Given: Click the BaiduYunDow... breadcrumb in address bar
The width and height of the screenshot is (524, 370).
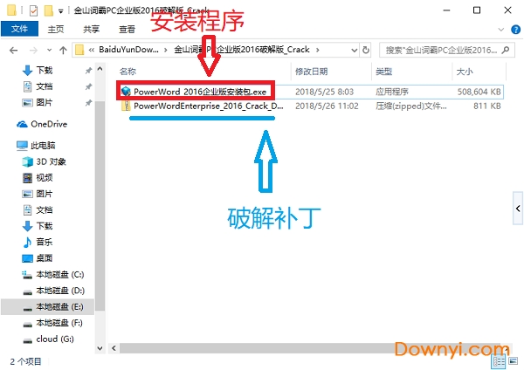Looking at the screenshot, I should (128, 49).
